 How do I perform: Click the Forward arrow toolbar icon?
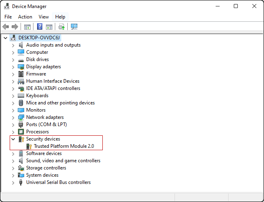pyautogui.click(x=15, y=27)
